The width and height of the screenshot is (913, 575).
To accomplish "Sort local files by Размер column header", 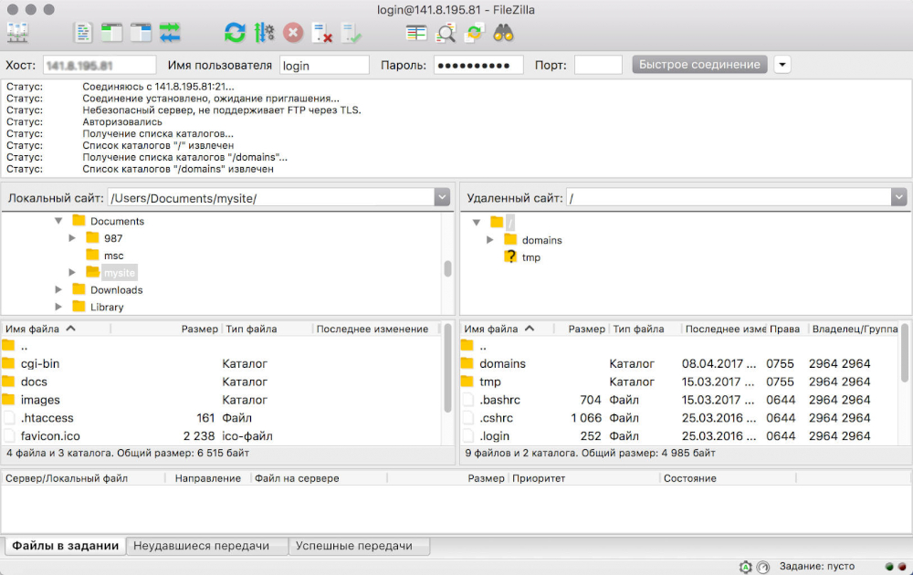I will point(199,329).
